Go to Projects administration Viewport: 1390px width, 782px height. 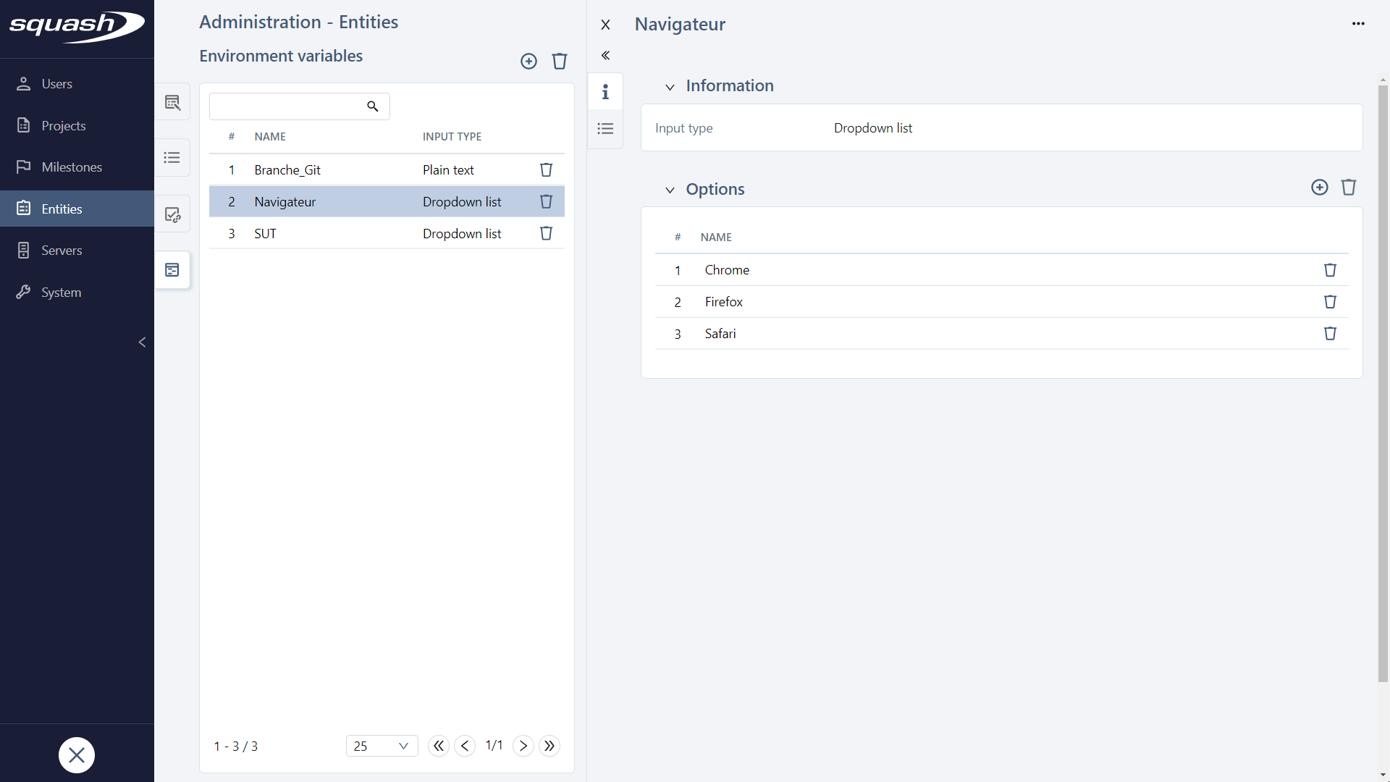tap(63, 126)
